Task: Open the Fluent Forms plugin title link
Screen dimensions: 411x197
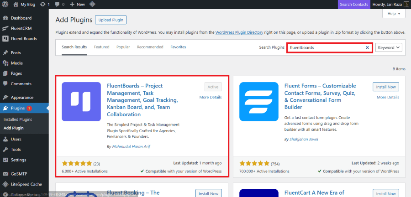Action: [x=320, y=97]
